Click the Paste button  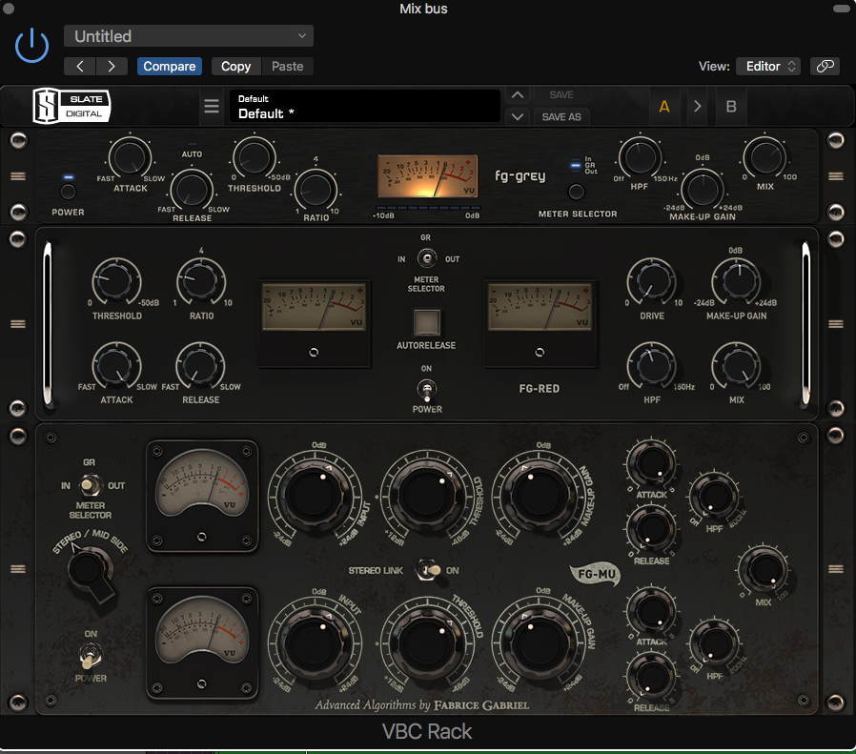pyautogui.click(x=288, y=66)
